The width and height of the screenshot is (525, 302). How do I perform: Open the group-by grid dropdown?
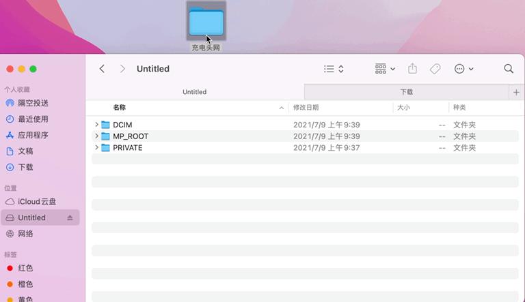click(385, 69)
